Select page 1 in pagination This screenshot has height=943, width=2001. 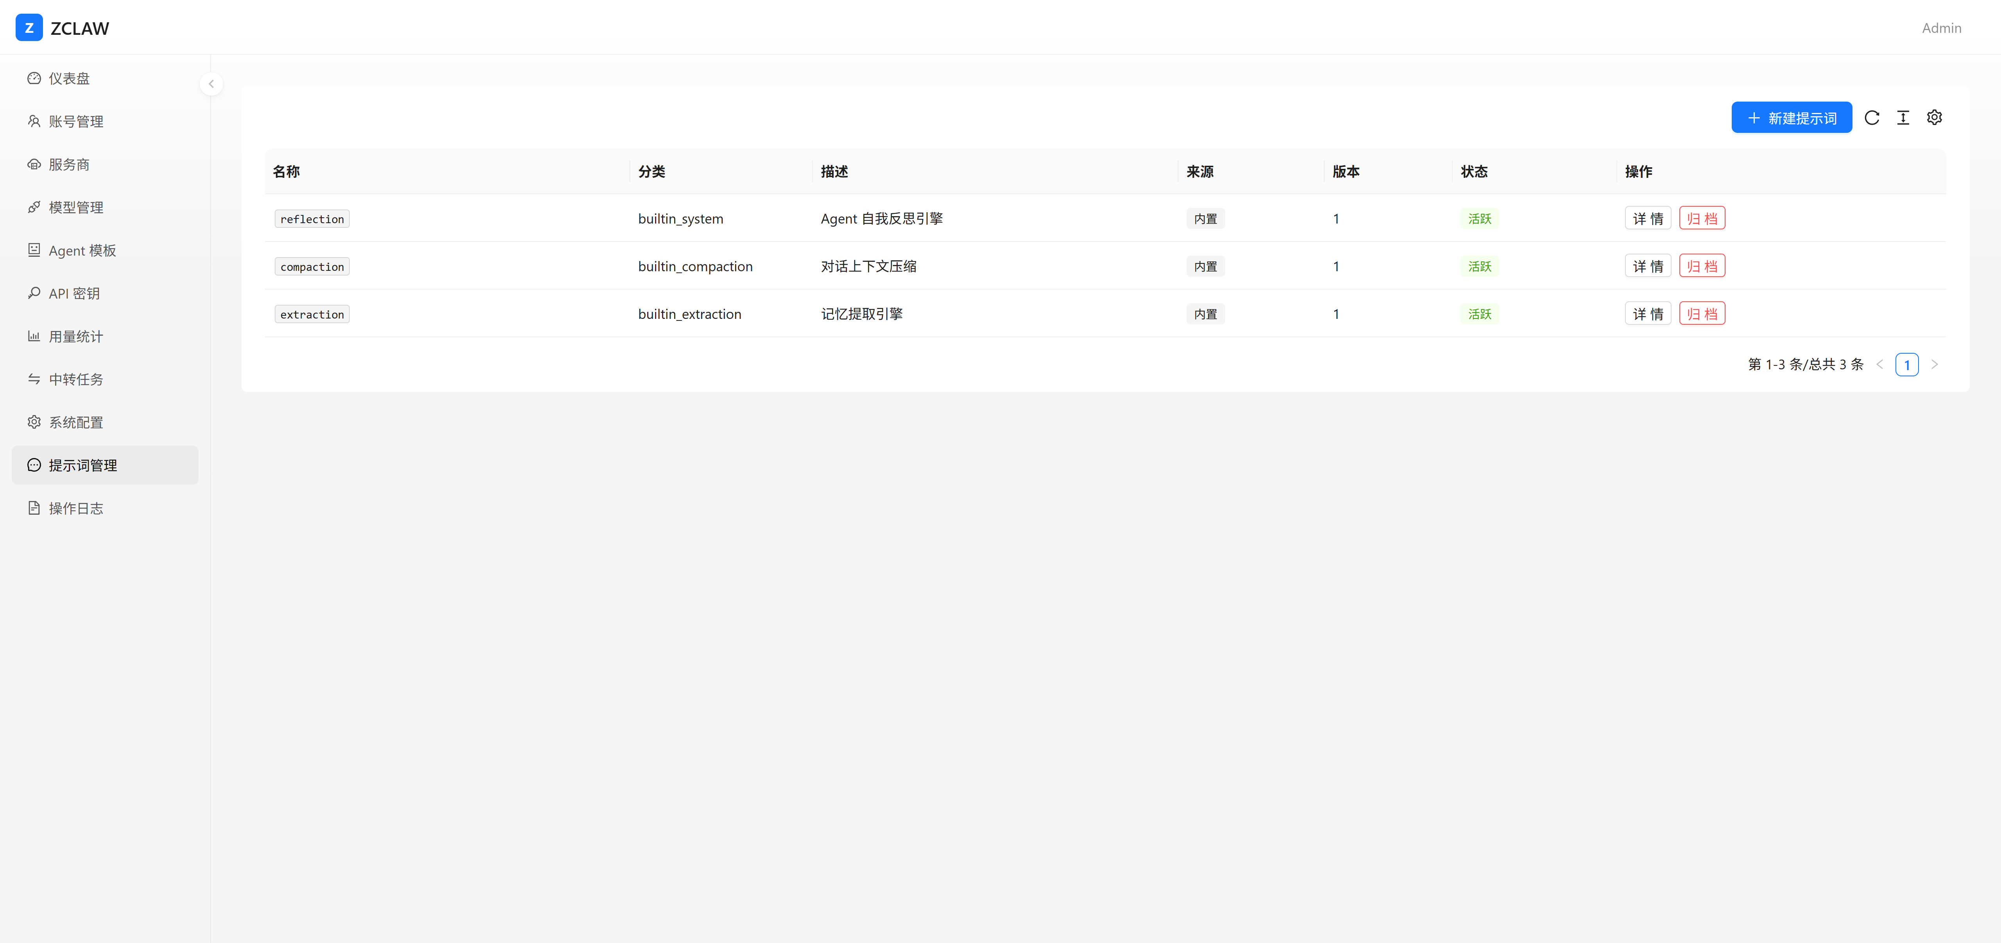[x=1906, y=364]
